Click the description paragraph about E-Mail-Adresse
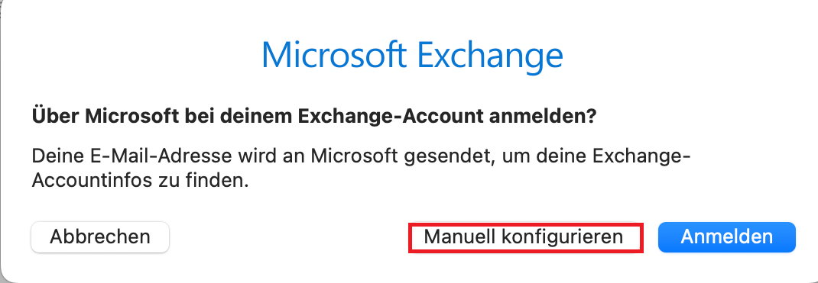 tap(361, 169)
